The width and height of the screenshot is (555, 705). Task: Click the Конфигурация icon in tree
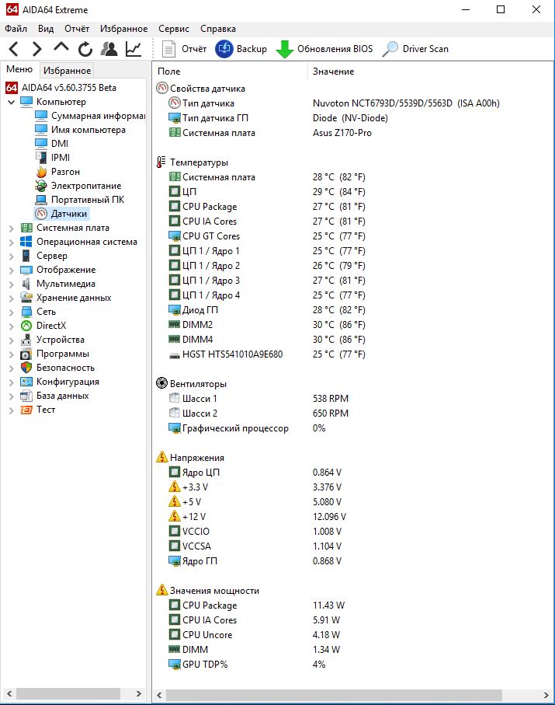26,382
